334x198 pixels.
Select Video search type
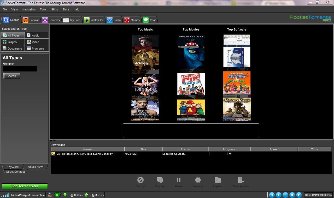pos(37,42)
